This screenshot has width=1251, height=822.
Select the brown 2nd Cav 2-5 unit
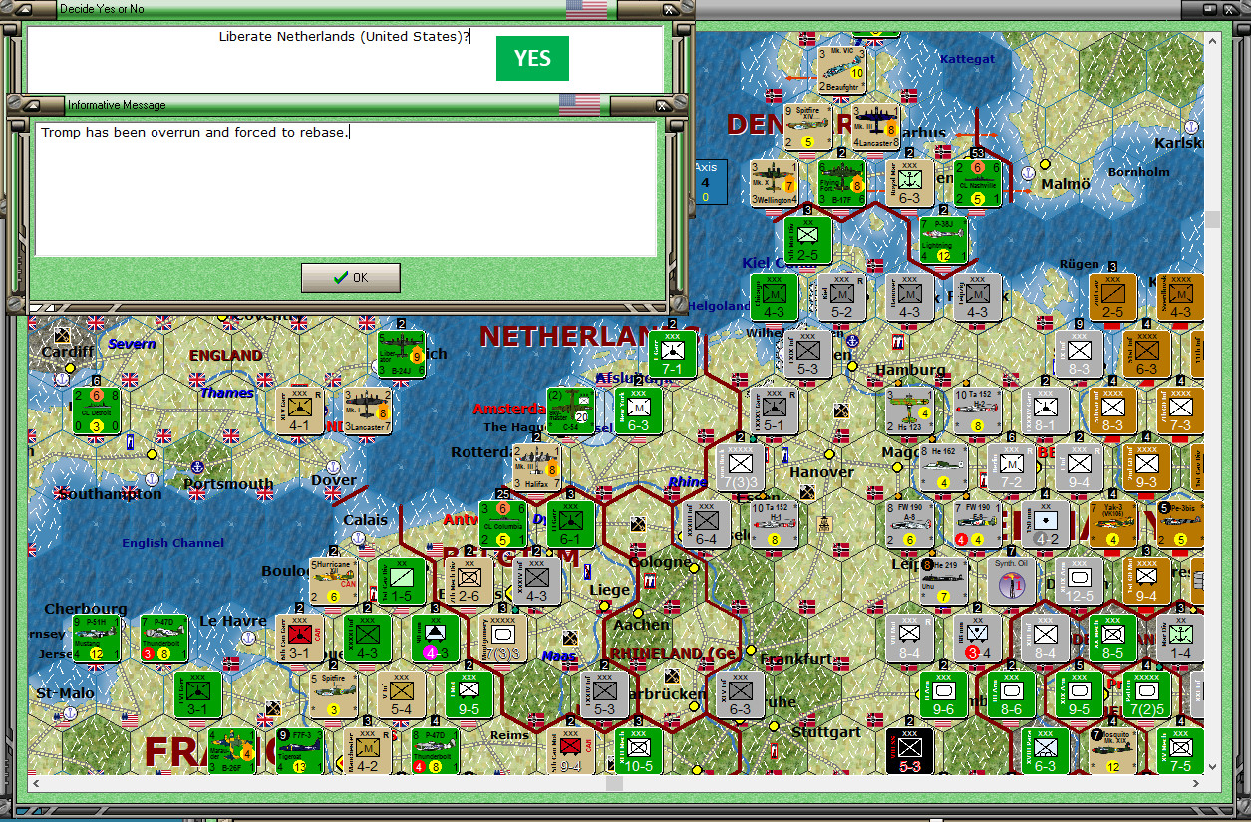(1113, 296)
